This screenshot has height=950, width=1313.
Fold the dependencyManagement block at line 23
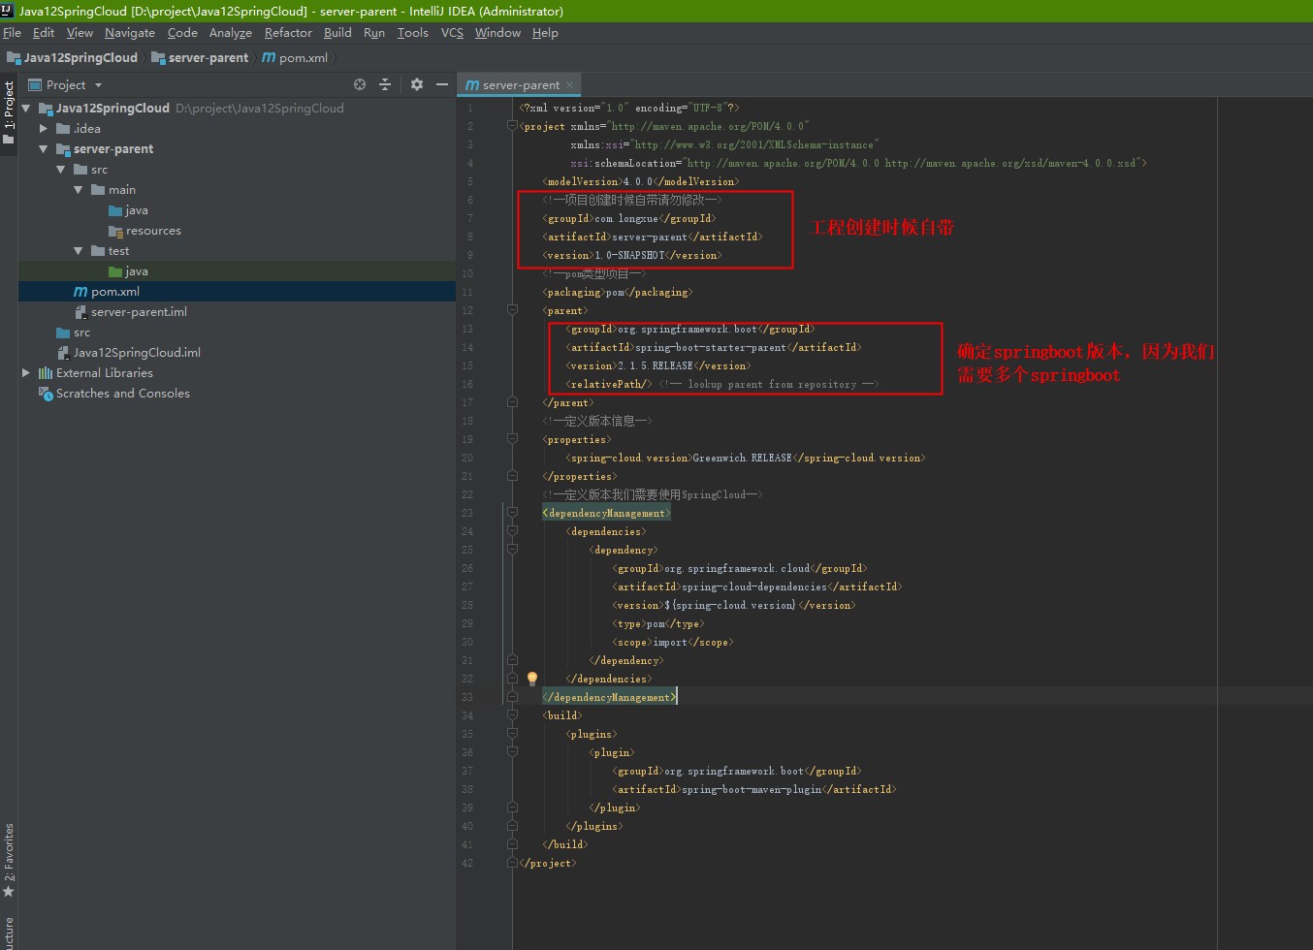click(512, 513)
